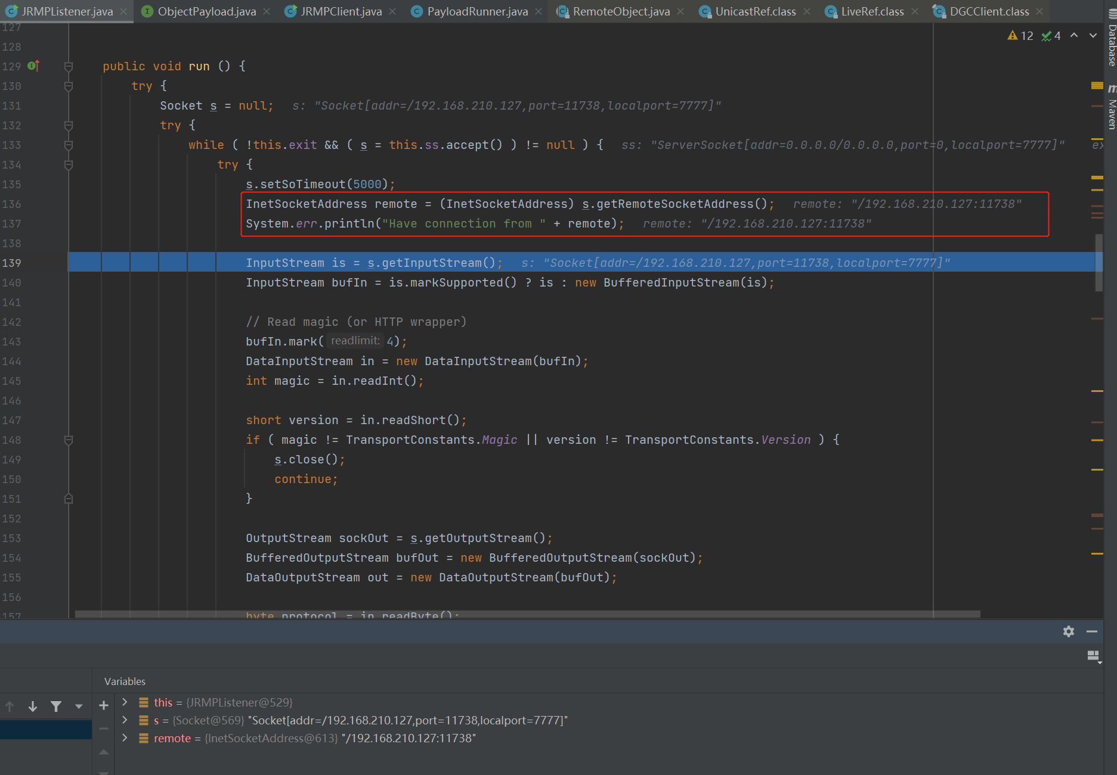Collapse the try block at line 132
Screen dimensions: 1117x775
pyautogui.click(x=69, y=125)
